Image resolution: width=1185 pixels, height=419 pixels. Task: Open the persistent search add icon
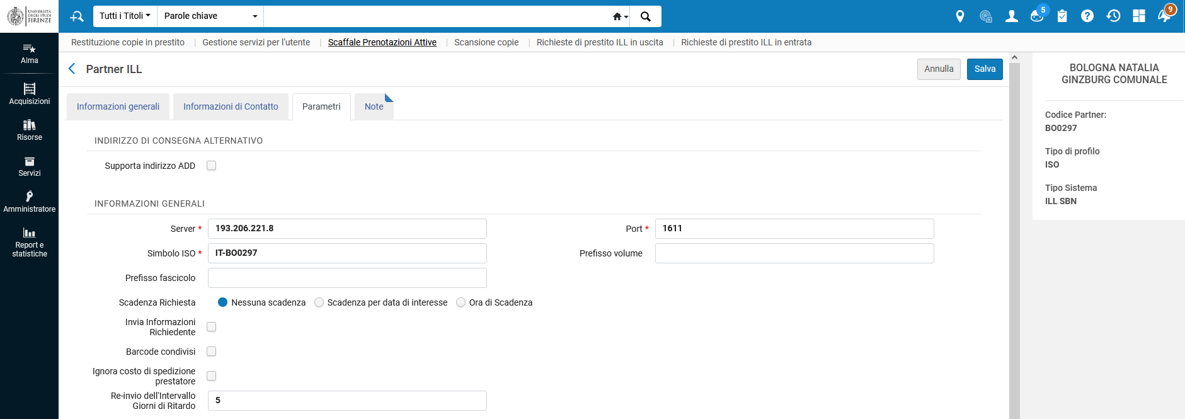coord(77,16)
